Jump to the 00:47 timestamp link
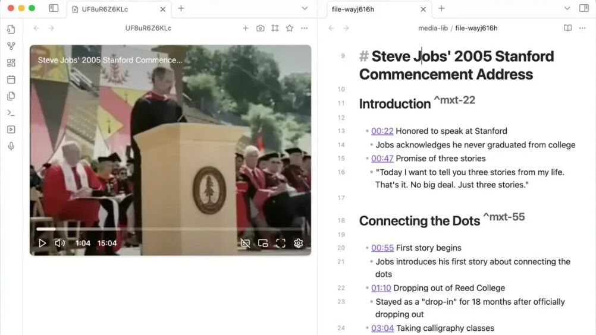 (x=382, y=158)
